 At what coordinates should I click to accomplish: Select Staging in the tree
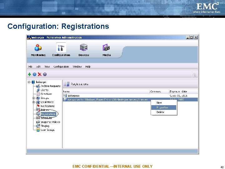(45, 126)
